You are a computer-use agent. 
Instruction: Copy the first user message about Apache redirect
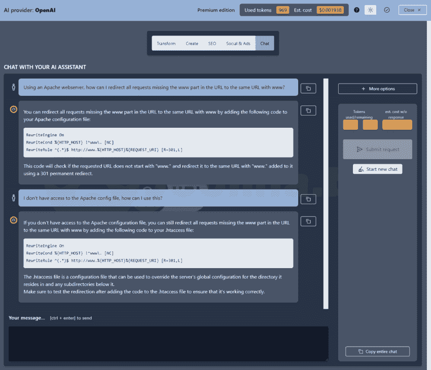308,88
